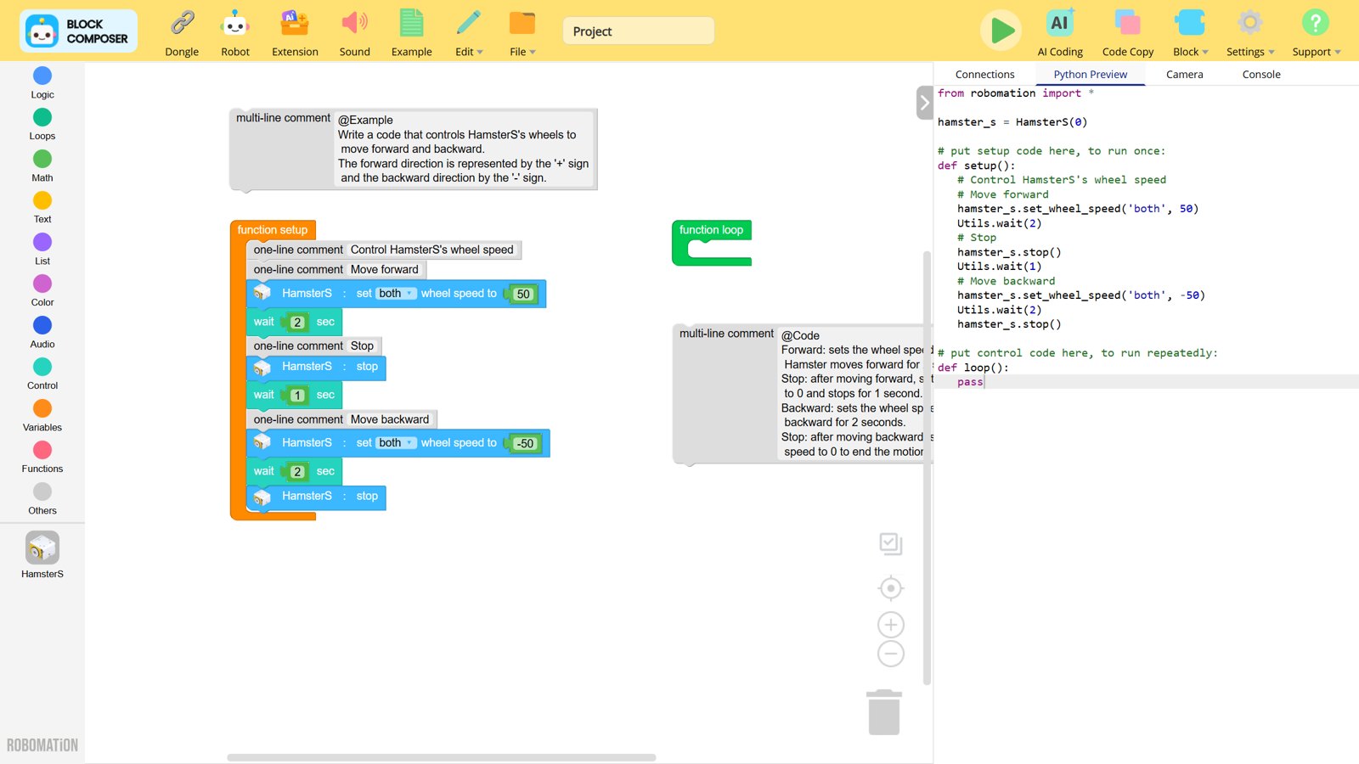
Task: Switch to the Connections tab
Action: (x=984, y=75)
